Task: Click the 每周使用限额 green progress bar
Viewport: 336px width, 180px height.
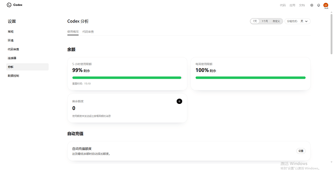Action: tap(250, 78)
